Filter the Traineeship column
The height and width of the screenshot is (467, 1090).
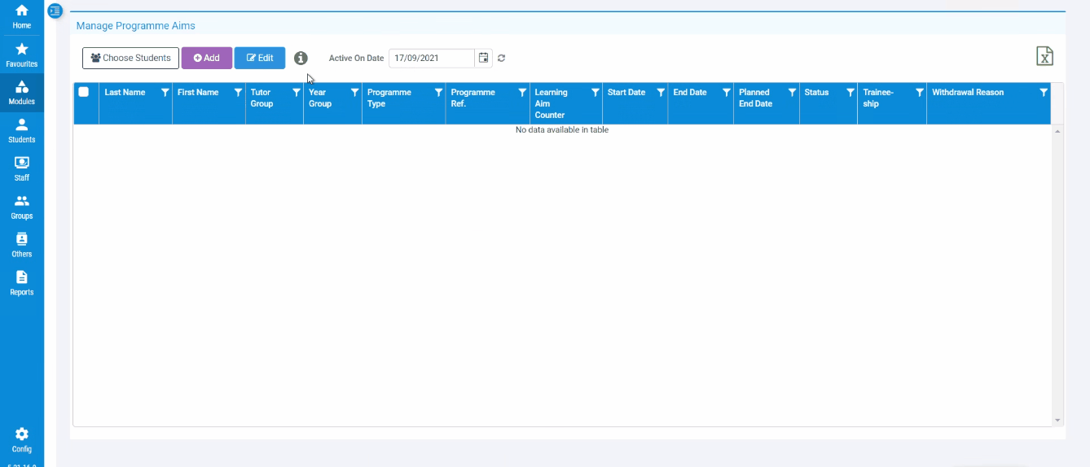919,93
